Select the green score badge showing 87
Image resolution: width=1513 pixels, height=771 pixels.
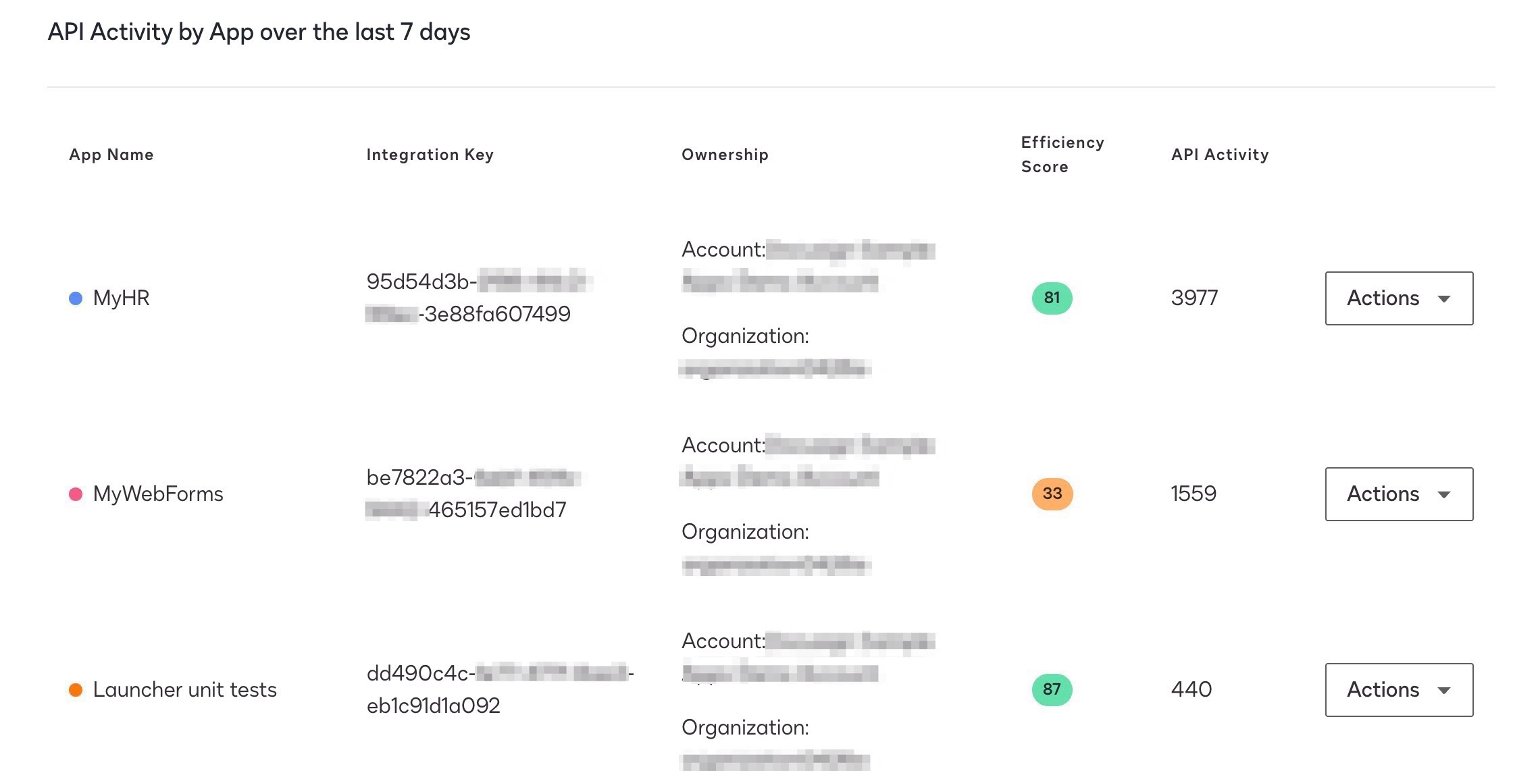click(x=1051, y=689)
